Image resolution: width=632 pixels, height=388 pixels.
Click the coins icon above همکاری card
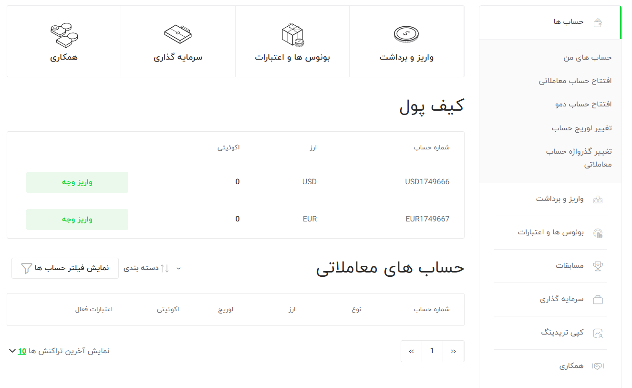(x=64, y=35)
